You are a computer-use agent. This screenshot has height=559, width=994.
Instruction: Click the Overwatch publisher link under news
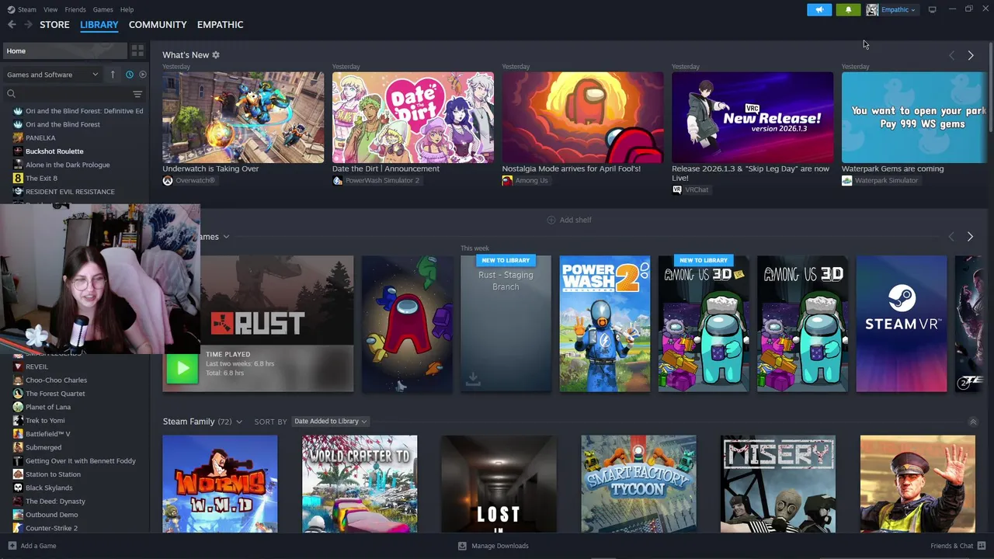click(189, 181)
